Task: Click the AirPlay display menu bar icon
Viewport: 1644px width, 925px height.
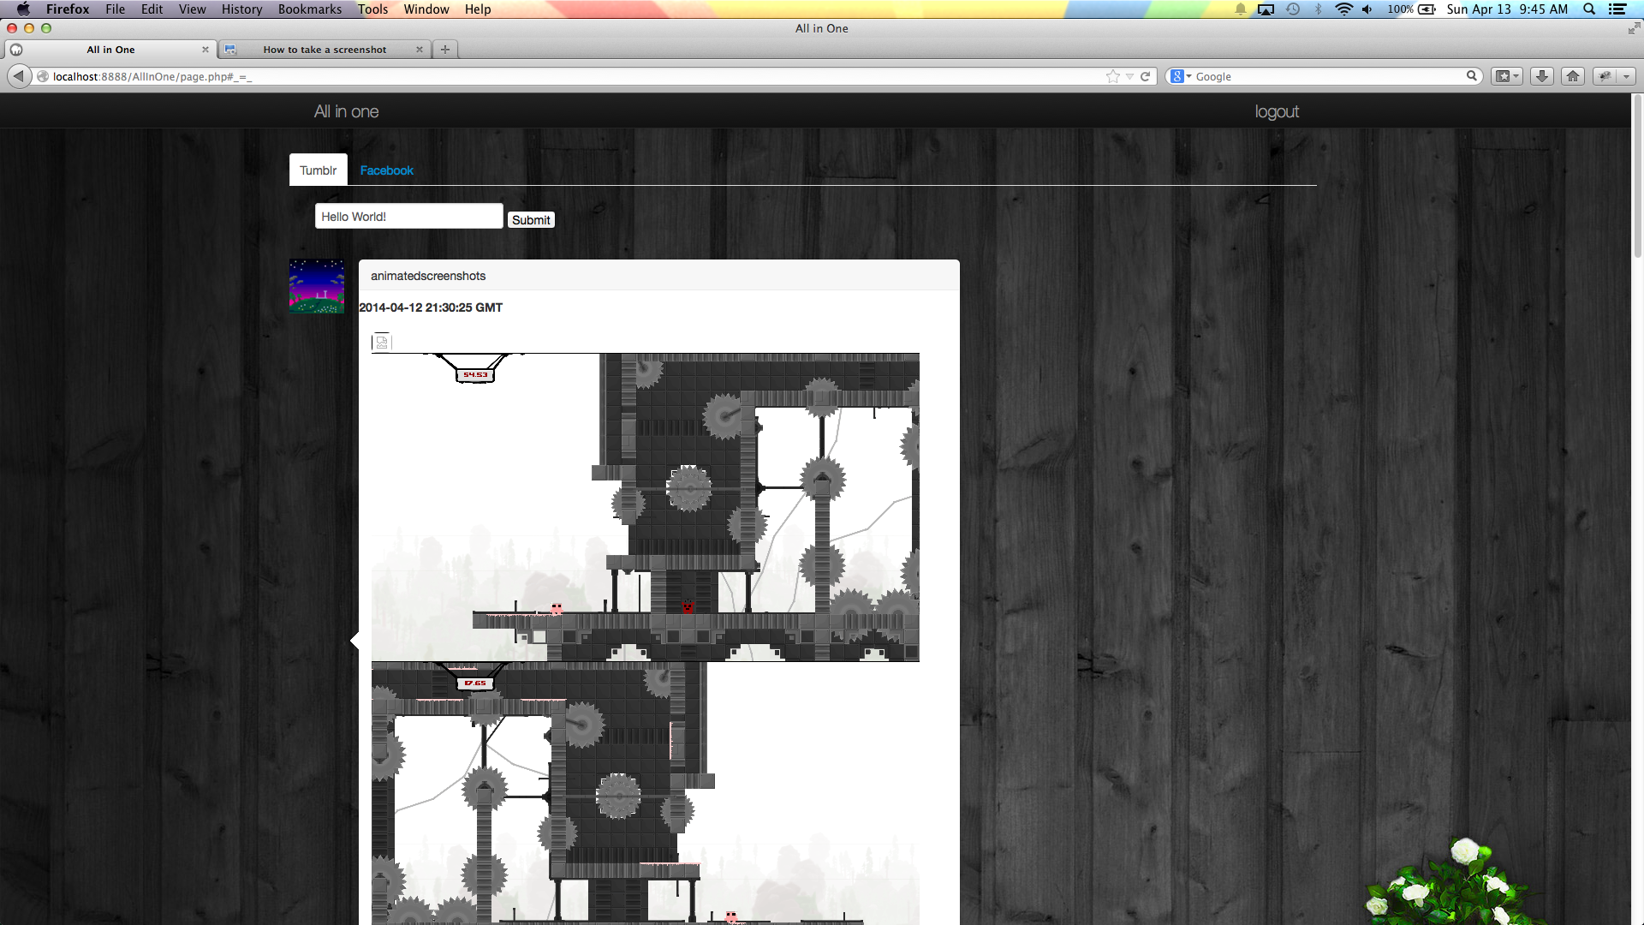Action: tap(1266, 9)
